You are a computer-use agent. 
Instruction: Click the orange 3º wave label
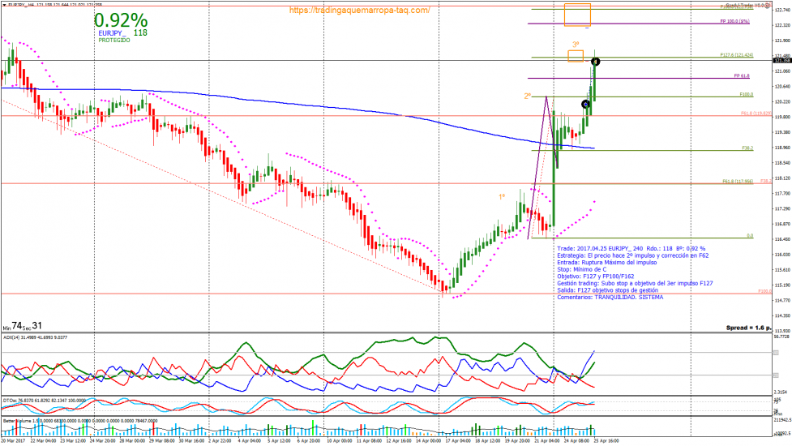tap(576, 45)
